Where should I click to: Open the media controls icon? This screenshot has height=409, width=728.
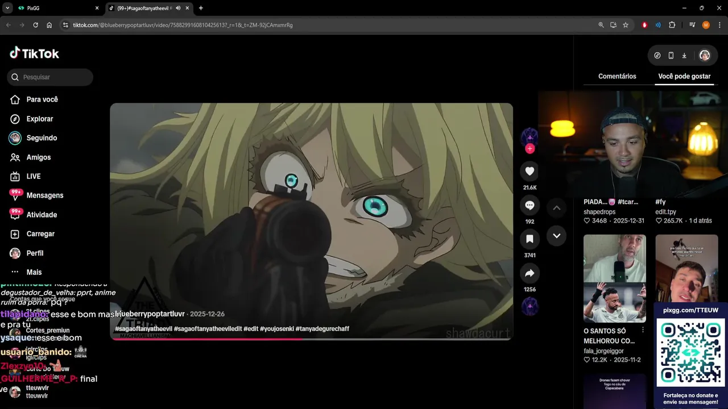click(x=692, y=25)
